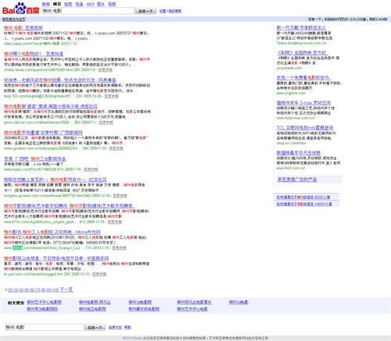The width and height of the screenshot is (391, 341).
Task: Open result titled 柳州 电影 百度视频
Action: tap(23, 28)
